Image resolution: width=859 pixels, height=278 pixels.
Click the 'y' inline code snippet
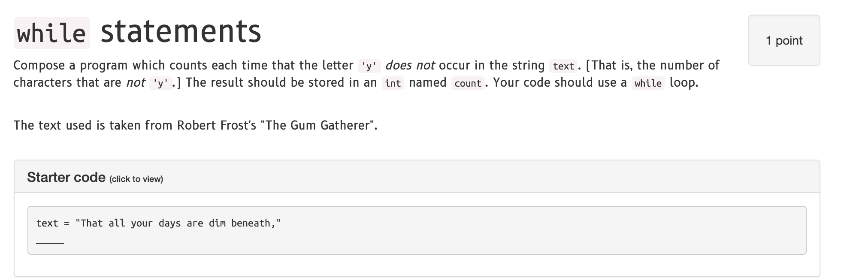click(x=368, y=66)
